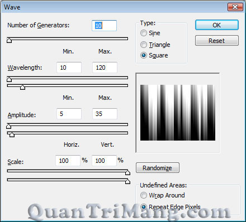Click the Amplitude Max. input field
246x222 pixels.
(105, 114)
